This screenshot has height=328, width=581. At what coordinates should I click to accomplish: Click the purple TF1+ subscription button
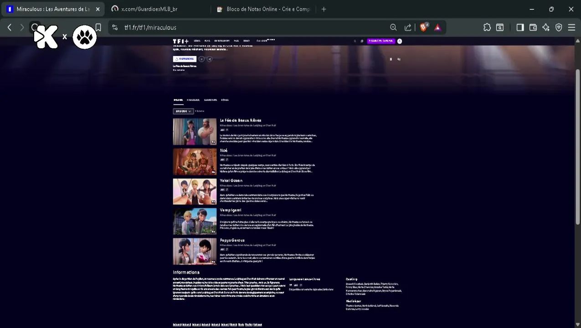[x=380, y=41]
